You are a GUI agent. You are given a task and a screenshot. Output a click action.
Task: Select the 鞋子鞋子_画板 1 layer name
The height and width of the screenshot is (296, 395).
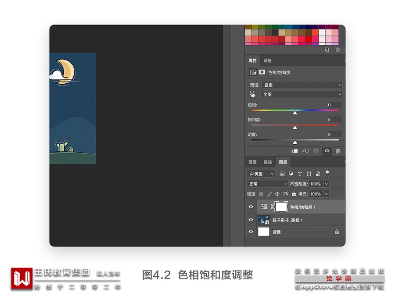point(287,220)
